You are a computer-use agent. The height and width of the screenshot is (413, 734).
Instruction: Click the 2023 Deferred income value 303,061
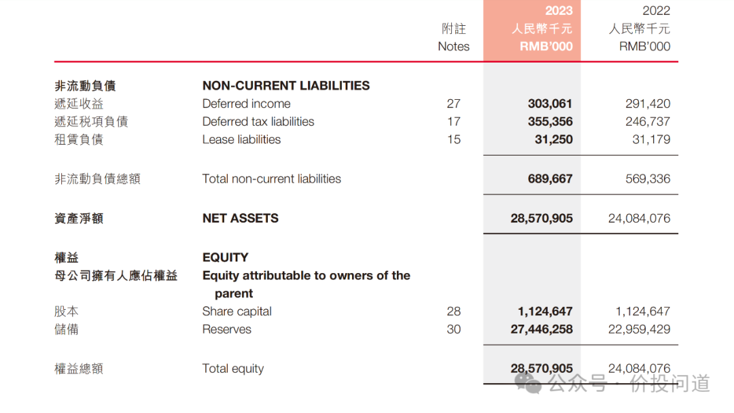click(550, 103)
